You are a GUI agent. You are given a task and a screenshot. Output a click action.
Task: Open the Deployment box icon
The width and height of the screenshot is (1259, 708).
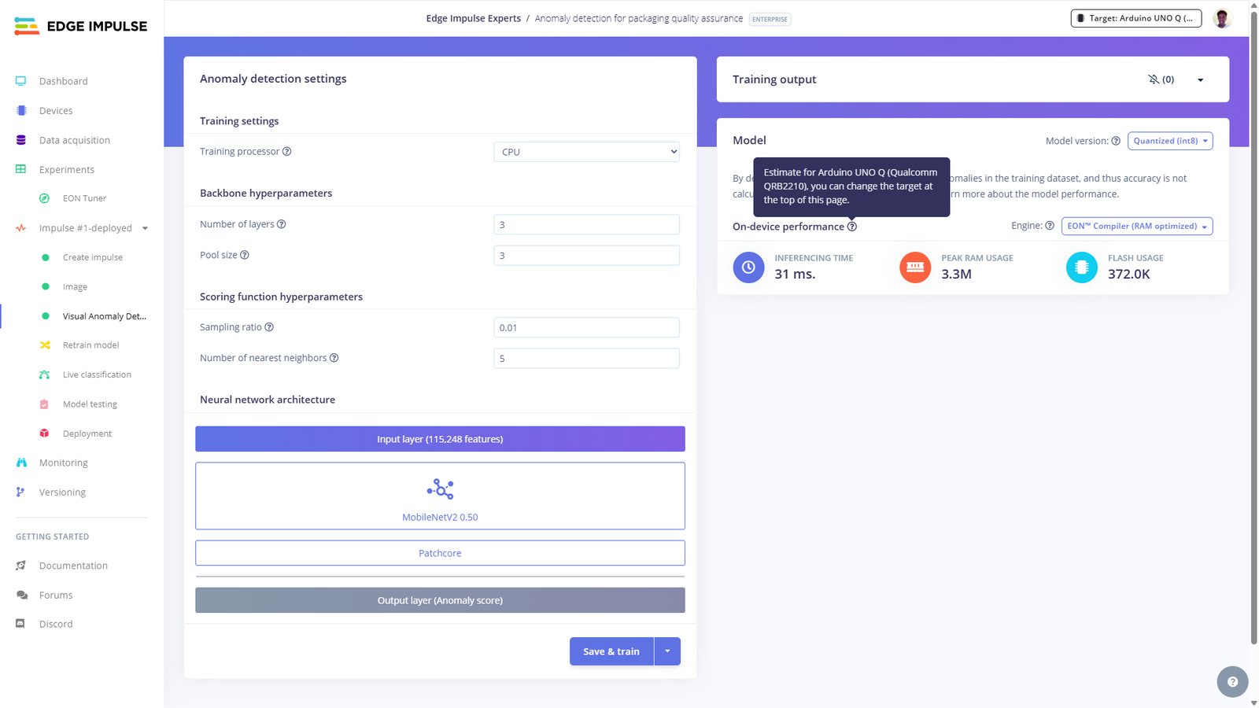[x=45, y=433]
